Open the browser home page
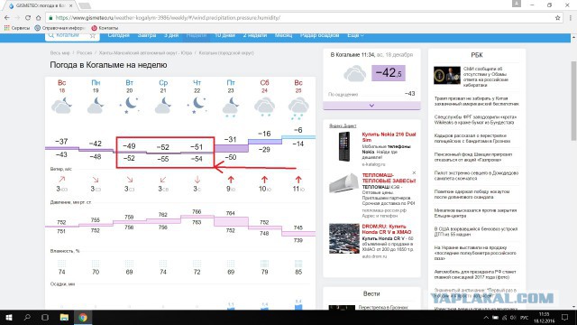 tap(38, 18)
